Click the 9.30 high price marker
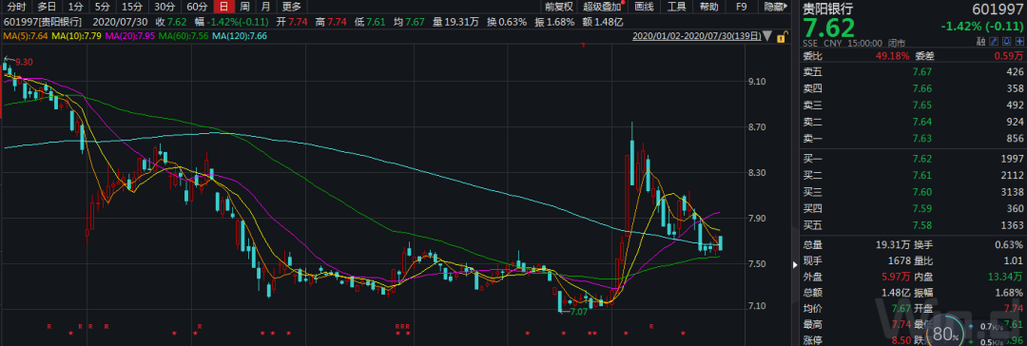 [24, 62]
